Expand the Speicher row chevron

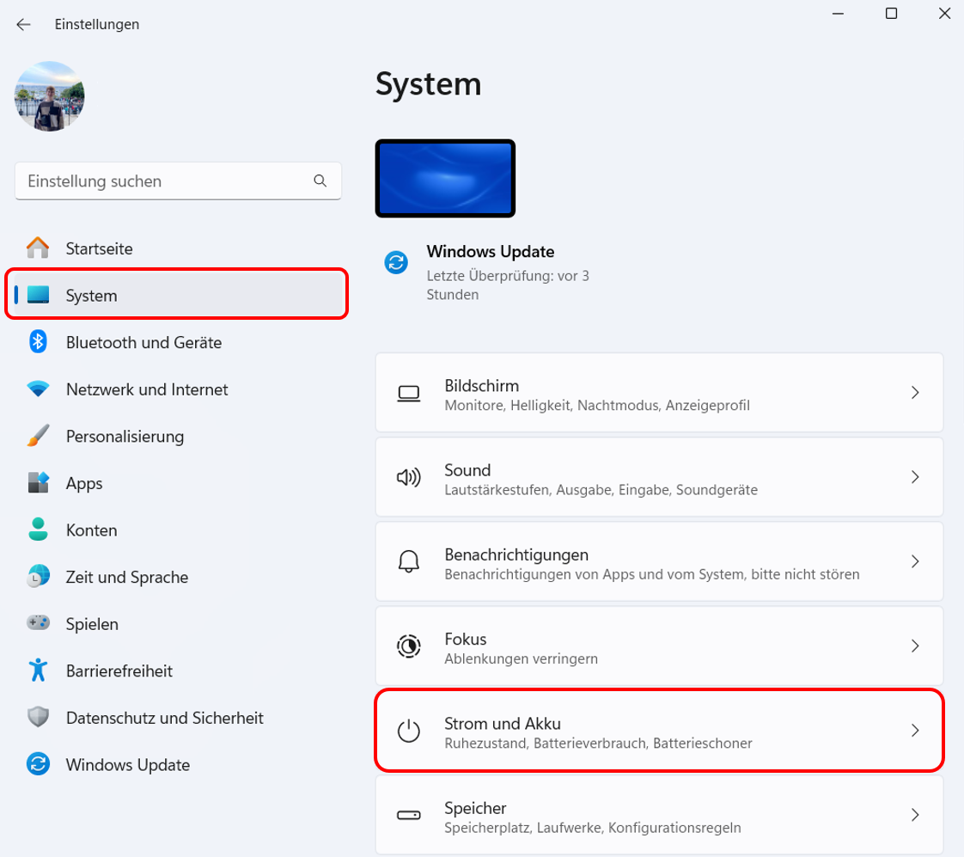click(x=915, y=815)
